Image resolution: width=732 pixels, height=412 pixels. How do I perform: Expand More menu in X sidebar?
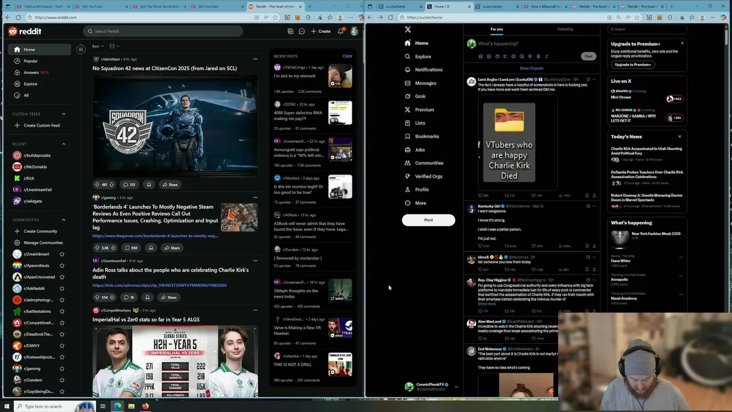tap(415, 203)
